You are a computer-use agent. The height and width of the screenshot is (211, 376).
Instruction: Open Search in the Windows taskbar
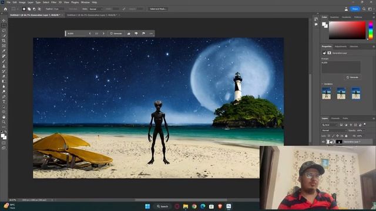[x=162, y=206]
